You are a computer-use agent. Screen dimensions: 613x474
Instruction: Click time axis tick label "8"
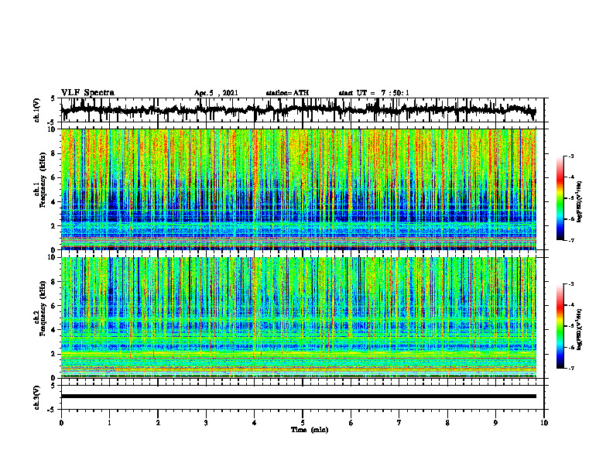click(447, 423)
